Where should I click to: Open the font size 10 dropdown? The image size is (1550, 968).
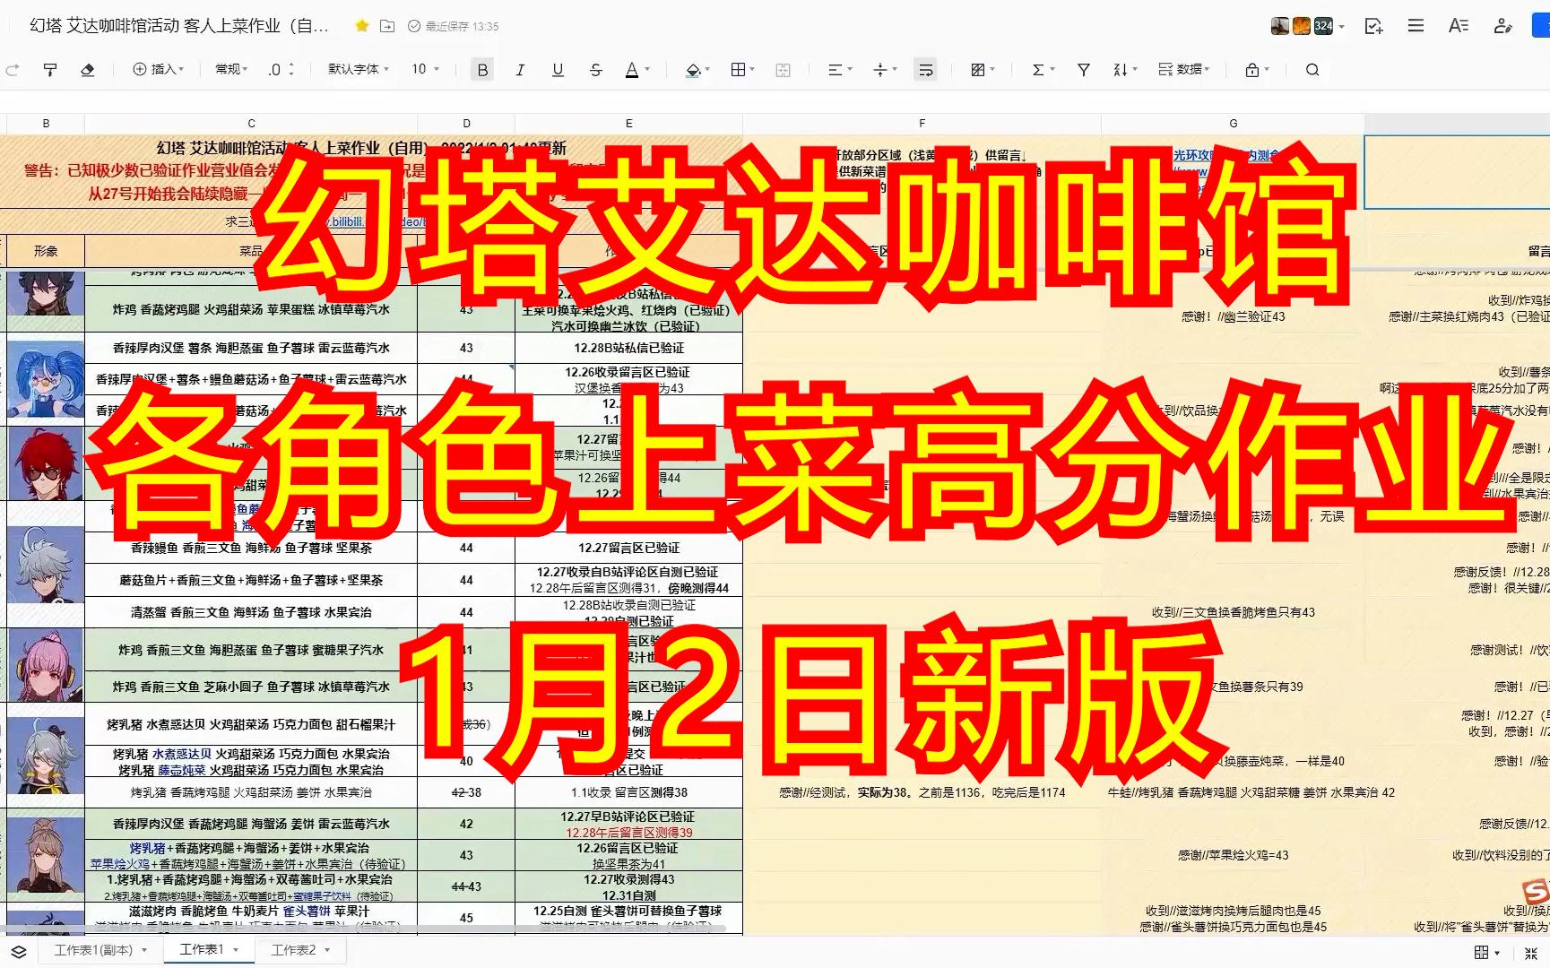tap(425, 69)
